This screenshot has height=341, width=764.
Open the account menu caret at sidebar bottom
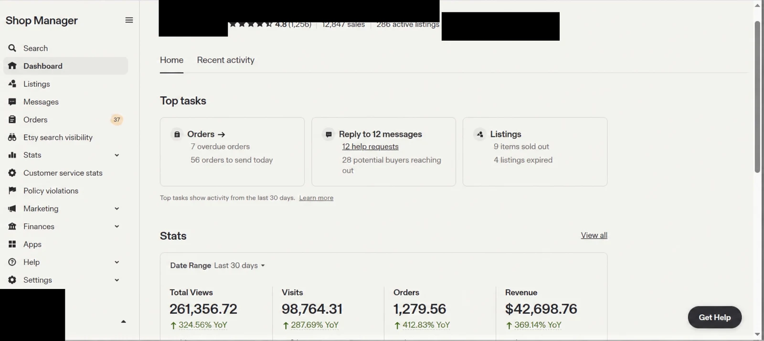(x=124, y=321)
